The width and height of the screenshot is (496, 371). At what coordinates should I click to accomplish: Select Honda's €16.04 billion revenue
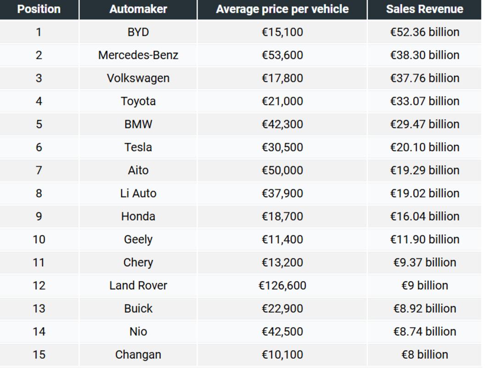tap(424, 217)
